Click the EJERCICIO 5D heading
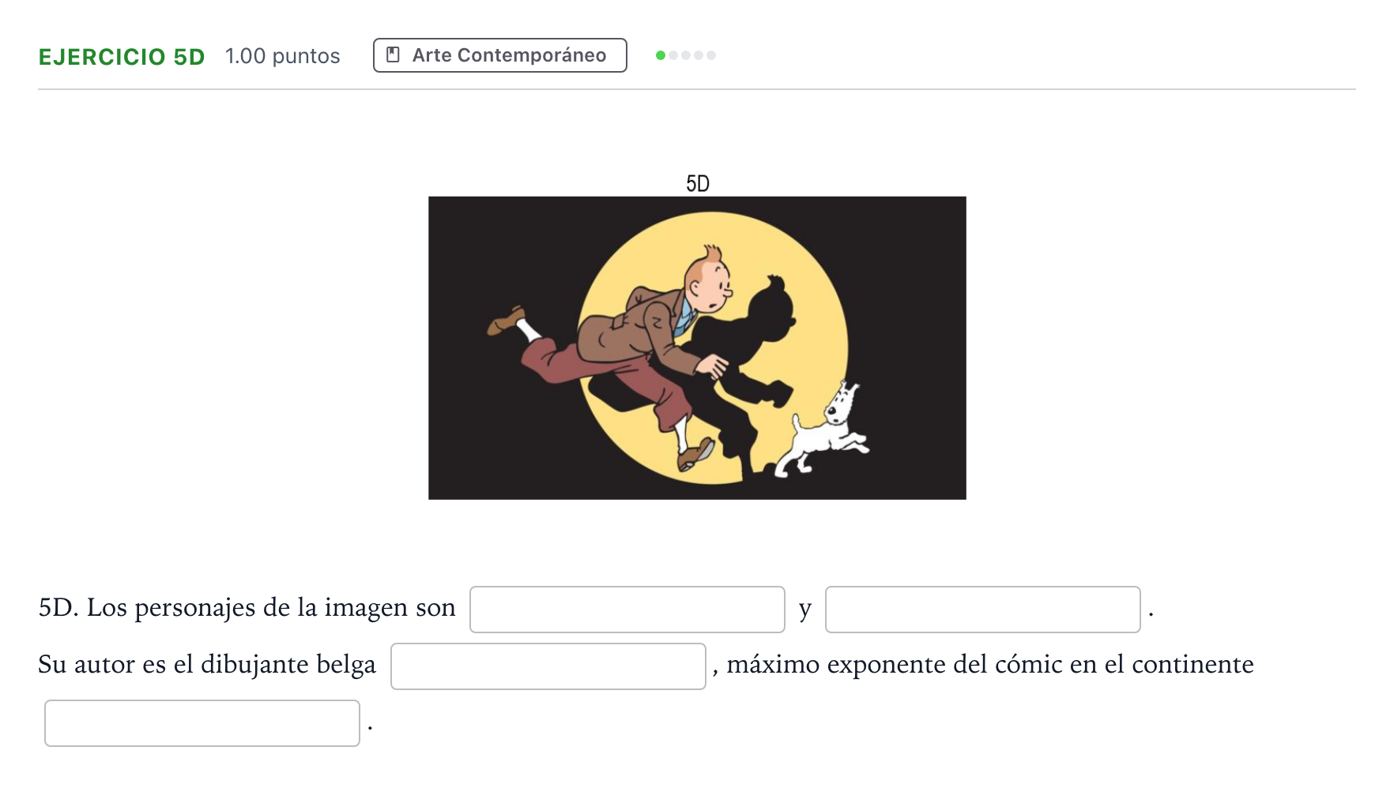The width and height of the screenshot is (1394, 788). pos(122,57)
